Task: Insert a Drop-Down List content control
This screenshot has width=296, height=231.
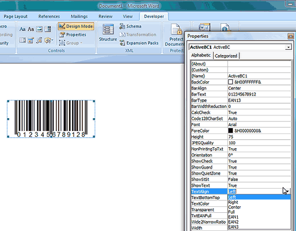Action: [23, 40]
